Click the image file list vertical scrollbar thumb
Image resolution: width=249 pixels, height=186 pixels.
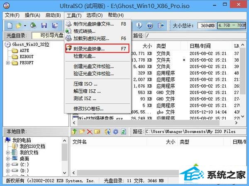tap(242, 71)
